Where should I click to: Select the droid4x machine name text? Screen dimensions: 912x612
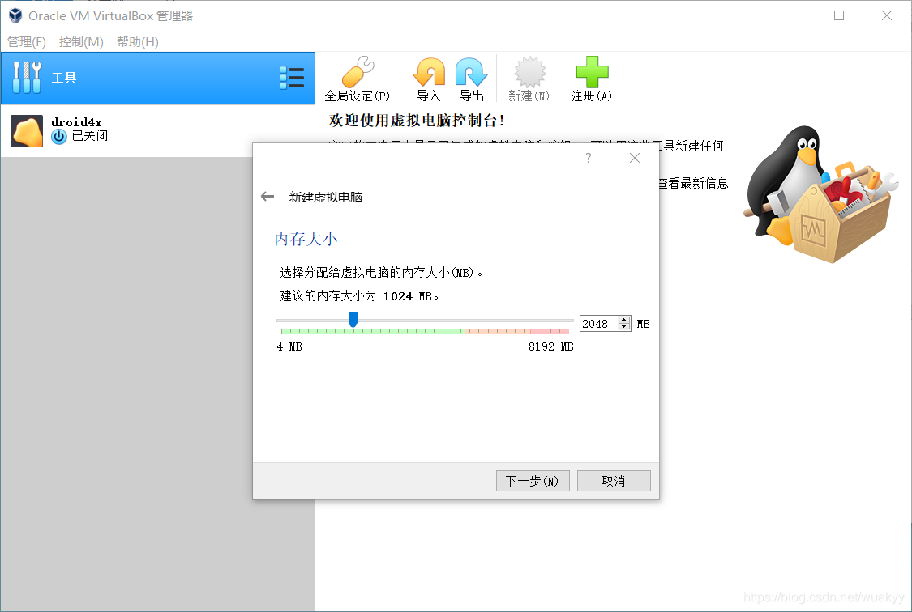pyautogui.click(x=76, y=122)
